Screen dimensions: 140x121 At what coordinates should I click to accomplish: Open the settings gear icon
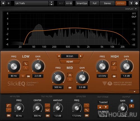(x=136, y=3)
